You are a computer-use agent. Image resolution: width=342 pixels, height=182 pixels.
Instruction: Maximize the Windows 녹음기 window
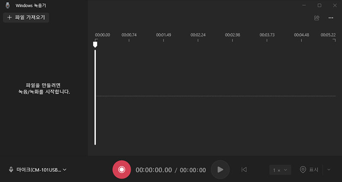coord(319,6)
